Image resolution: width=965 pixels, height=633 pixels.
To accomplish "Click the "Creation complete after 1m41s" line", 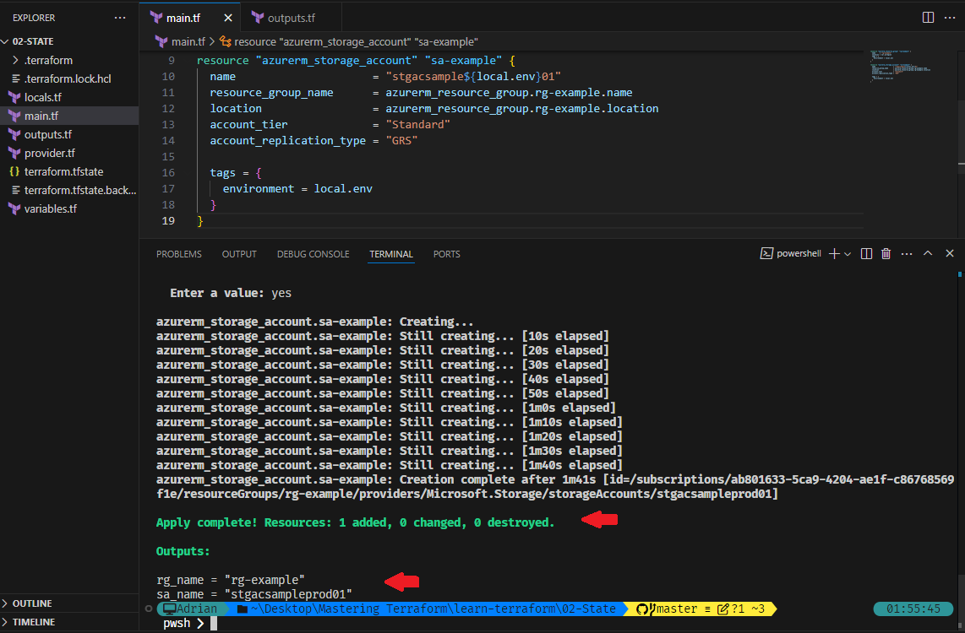I will click(x=555, y=487).
